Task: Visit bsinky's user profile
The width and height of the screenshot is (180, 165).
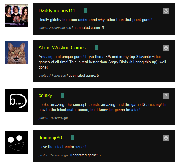Action: coord(45,95)
